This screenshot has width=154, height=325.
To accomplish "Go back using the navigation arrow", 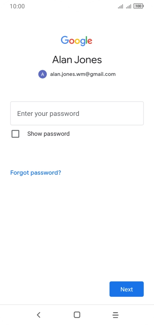I will point(38,315).
